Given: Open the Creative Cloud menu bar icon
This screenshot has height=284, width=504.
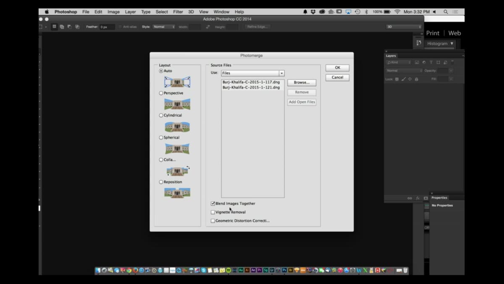Looking at the screenshot, I should point(323,12).
